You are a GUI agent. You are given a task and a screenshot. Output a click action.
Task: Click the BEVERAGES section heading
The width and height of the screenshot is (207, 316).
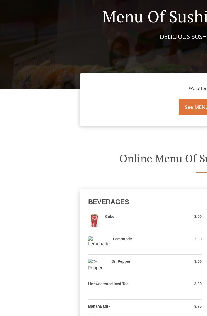click(109, 202)
